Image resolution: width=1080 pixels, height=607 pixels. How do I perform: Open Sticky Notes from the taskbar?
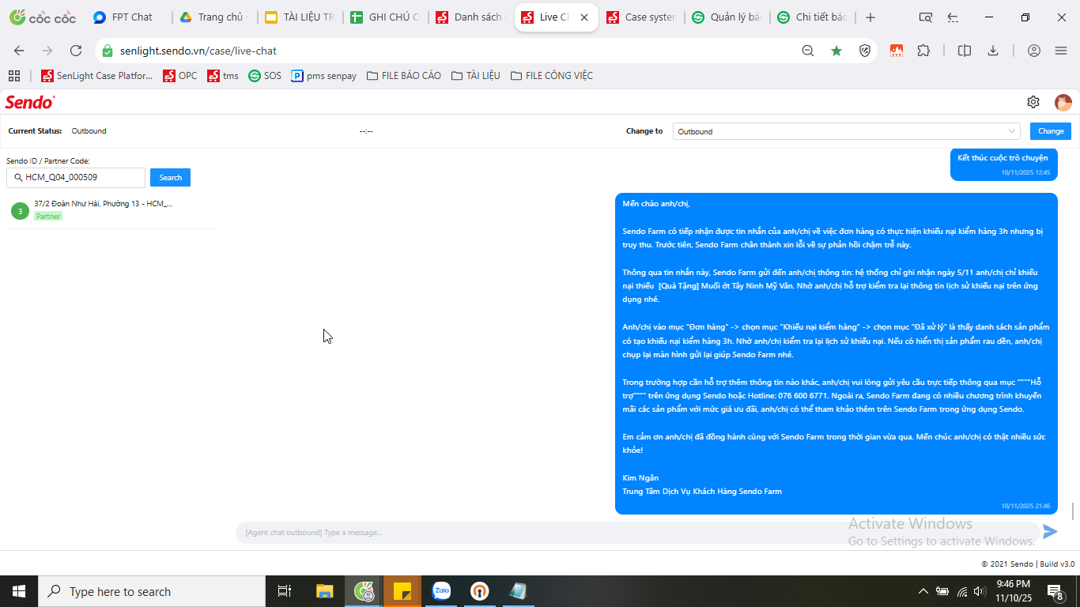402,591
